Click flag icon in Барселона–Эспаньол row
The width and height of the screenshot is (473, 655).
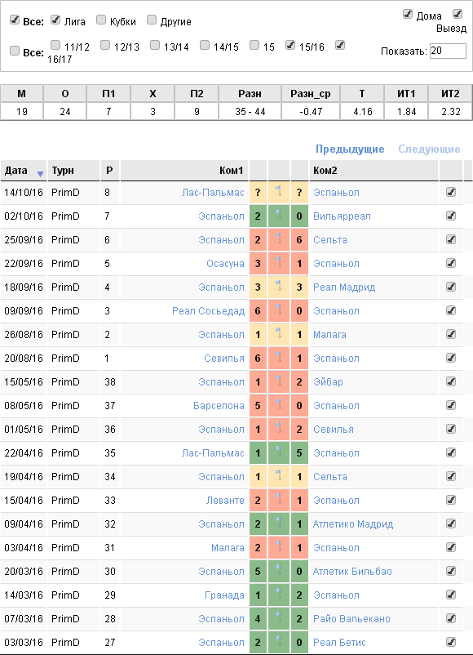pos(279,405)
